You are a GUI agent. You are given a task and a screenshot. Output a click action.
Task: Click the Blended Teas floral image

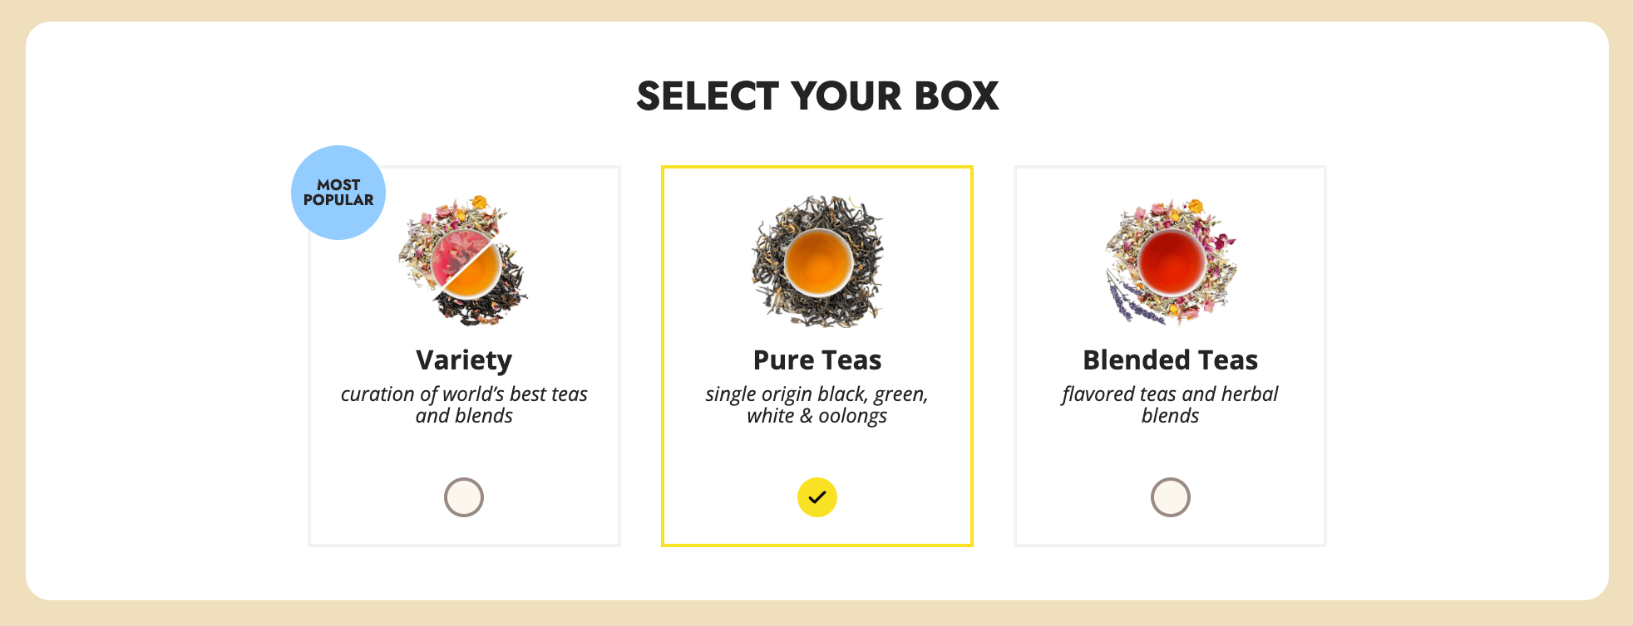click(1171, 262)
